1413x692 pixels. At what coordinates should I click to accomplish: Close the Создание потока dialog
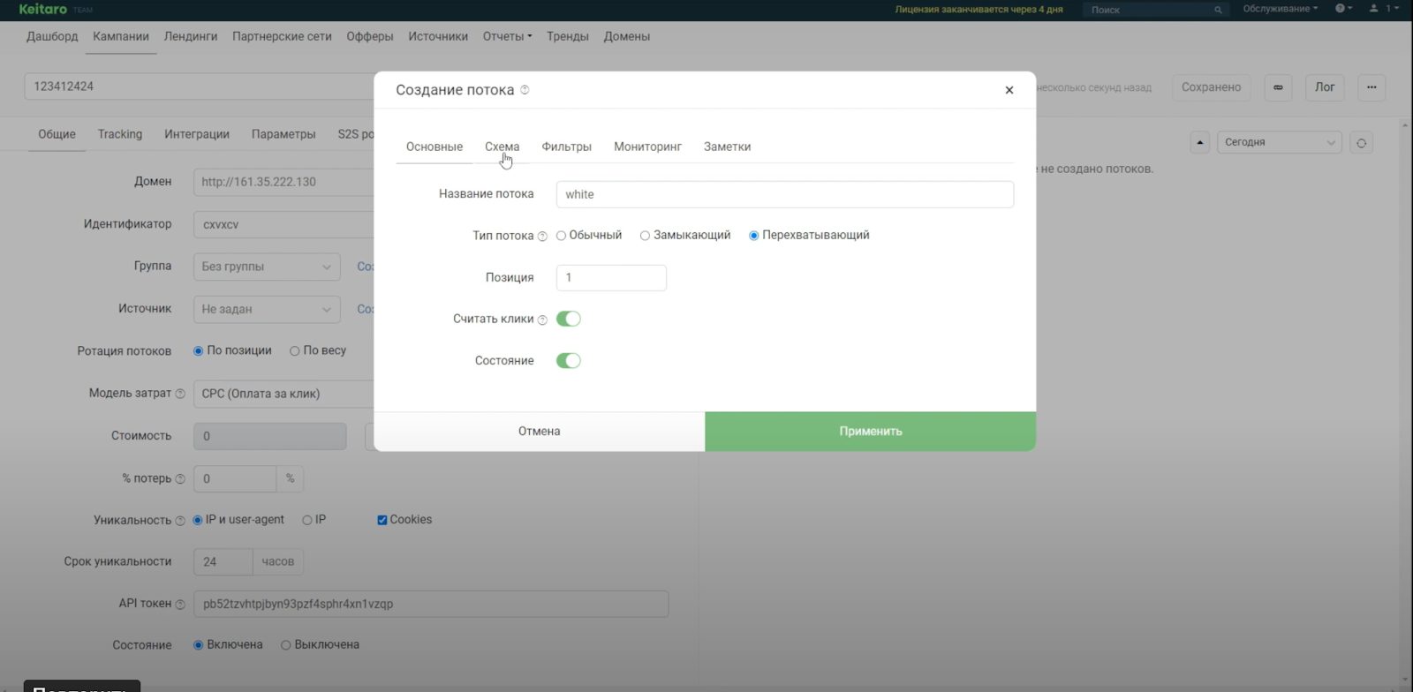click(x=1009, y=90)
